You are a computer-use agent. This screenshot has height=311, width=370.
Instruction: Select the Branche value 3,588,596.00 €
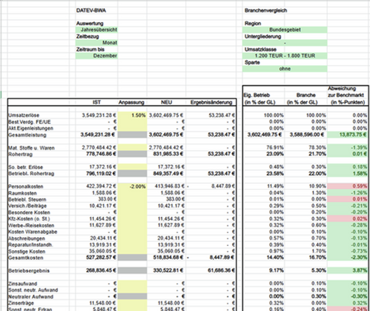pyautogui.click(x=306, y=135)
